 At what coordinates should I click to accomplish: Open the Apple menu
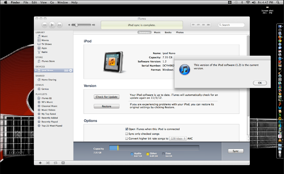point(5,2)
